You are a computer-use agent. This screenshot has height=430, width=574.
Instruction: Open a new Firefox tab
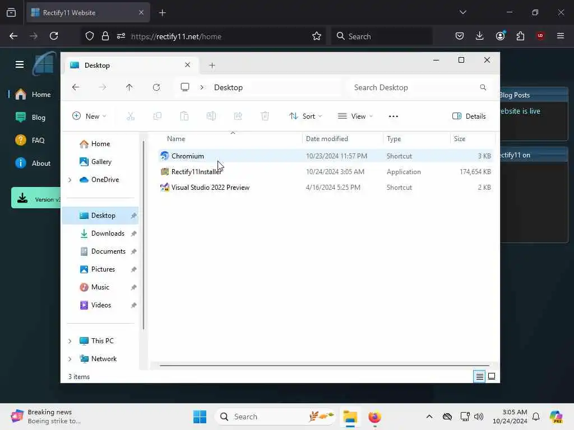(x=162, y=13)
